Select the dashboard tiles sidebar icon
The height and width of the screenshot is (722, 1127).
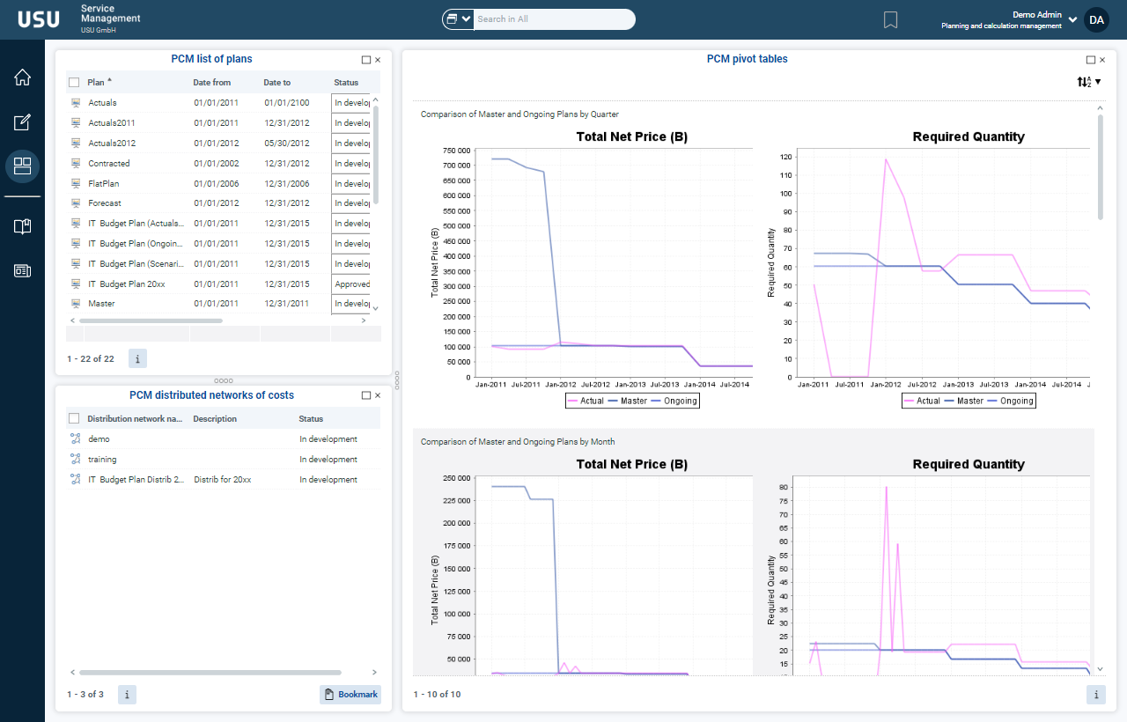(23, 166)
